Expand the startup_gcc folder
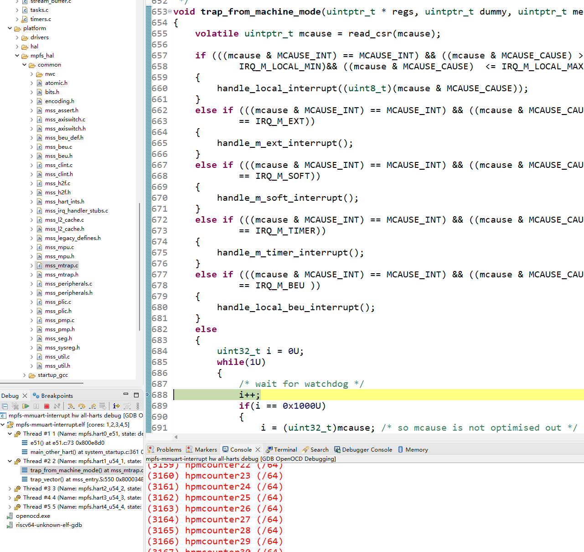 click(24, 375)
